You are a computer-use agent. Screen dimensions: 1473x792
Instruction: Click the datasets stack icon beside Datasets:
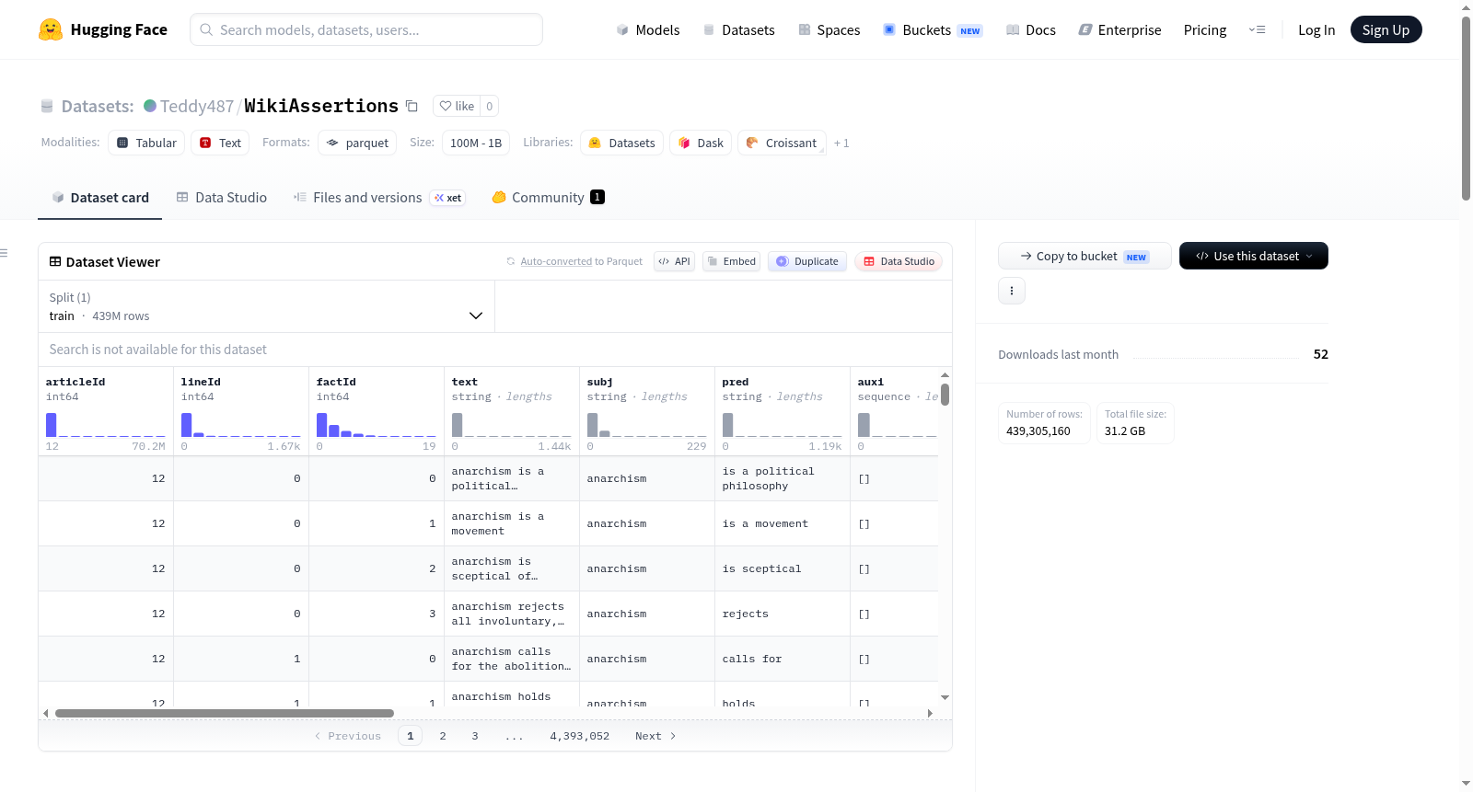coord(47,107)
